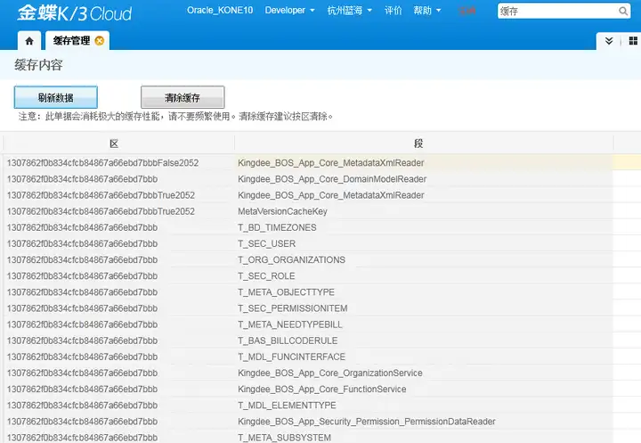Click the 刷新数据 button

click(x=55, y=97)
